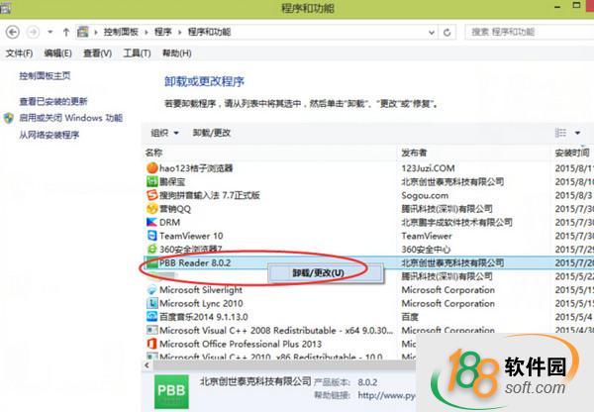This screenshot has width=594, height=412.
Task: Click the search Programs and Features box
Action: click(531, 33)
